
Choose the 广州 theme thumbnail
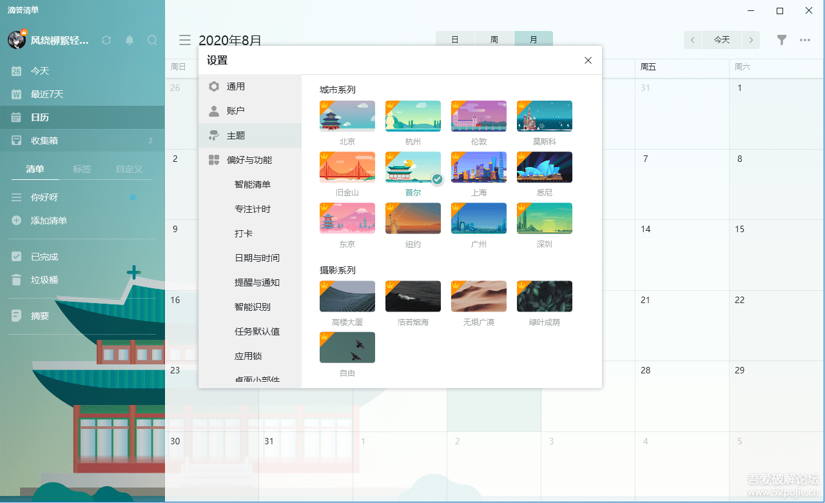point(479,219)
